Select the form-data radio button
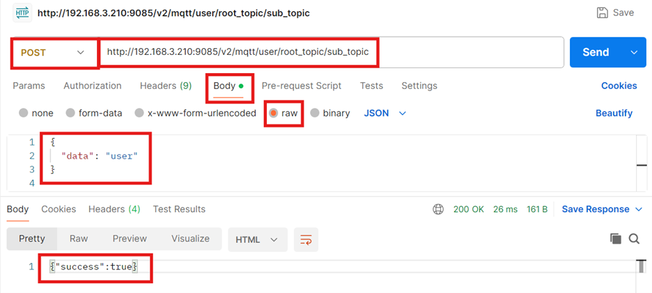652x293 pixels. tap(70, 113)
